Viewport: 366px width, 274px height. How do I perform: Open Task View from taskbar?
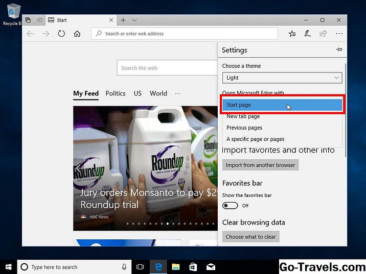point(140,267)
